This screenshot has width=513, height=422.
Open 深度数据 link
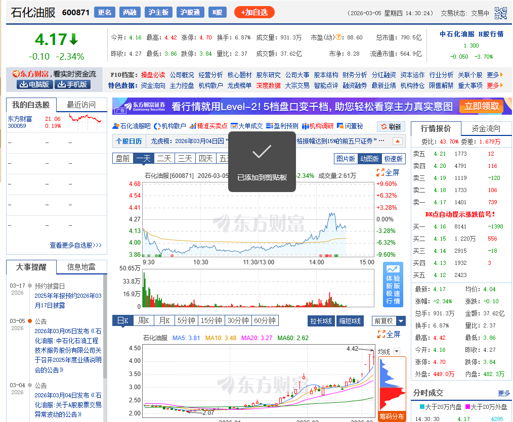[268, 85]
